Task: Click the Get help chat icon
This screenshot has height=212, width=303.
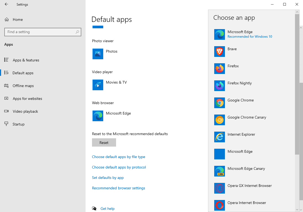Action: (94, 209)
